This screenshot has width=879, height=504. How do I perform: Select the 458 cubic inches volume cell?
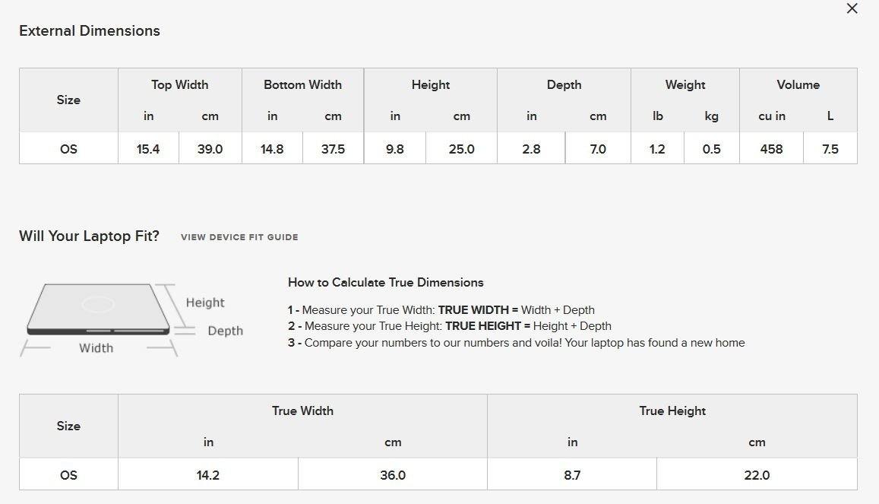[x=771, y=149]
